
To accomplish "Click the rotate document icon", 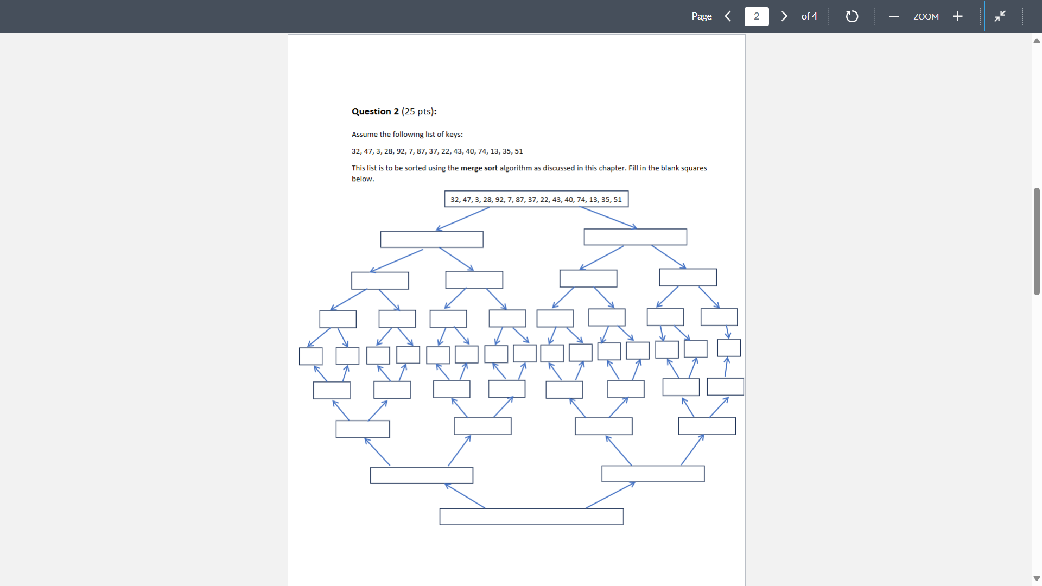I will pyautogui.click(x=852, y=16).
